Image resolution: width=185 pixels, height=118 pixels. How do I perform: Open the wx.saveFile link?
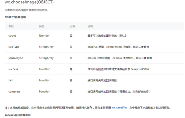pyautogui.click(x=119, y=108)
